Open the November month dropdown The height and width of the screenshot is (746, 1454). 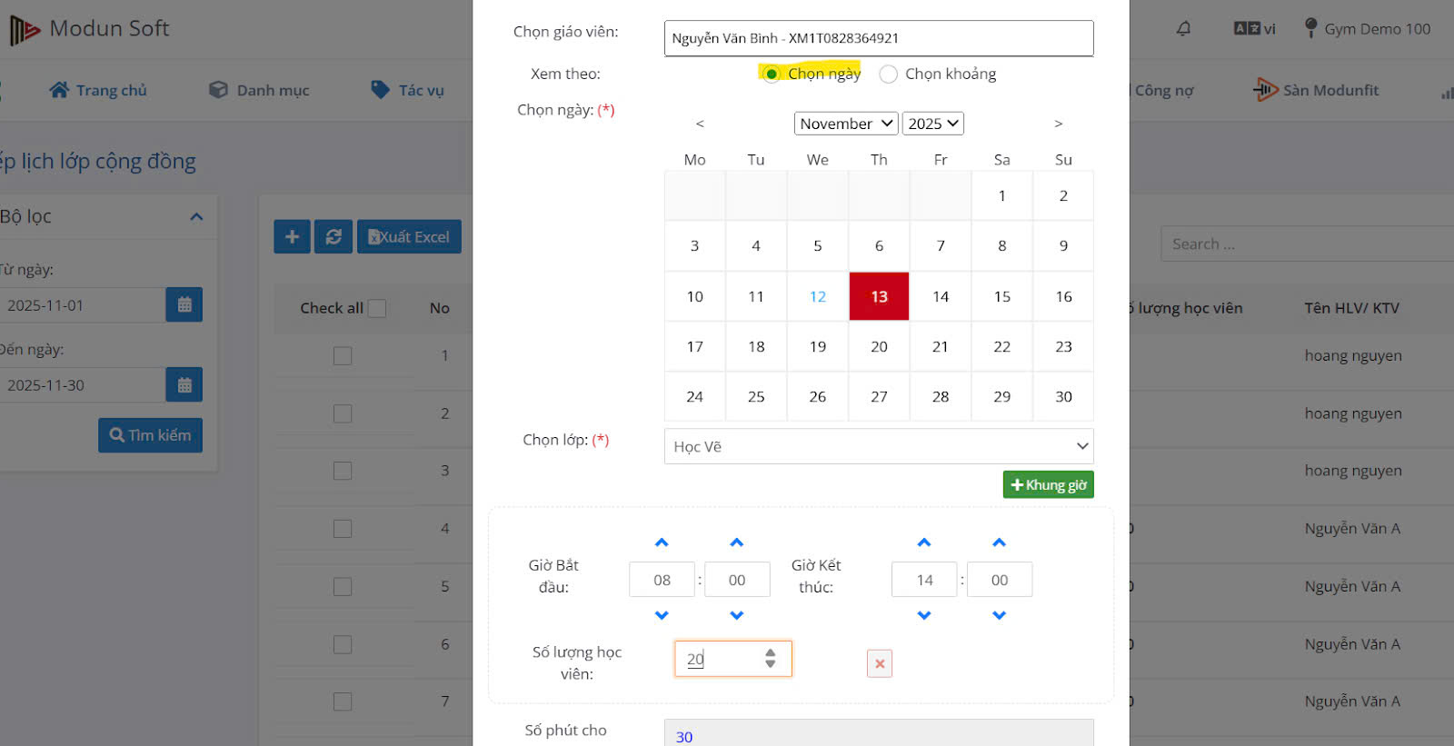(845, 124)
